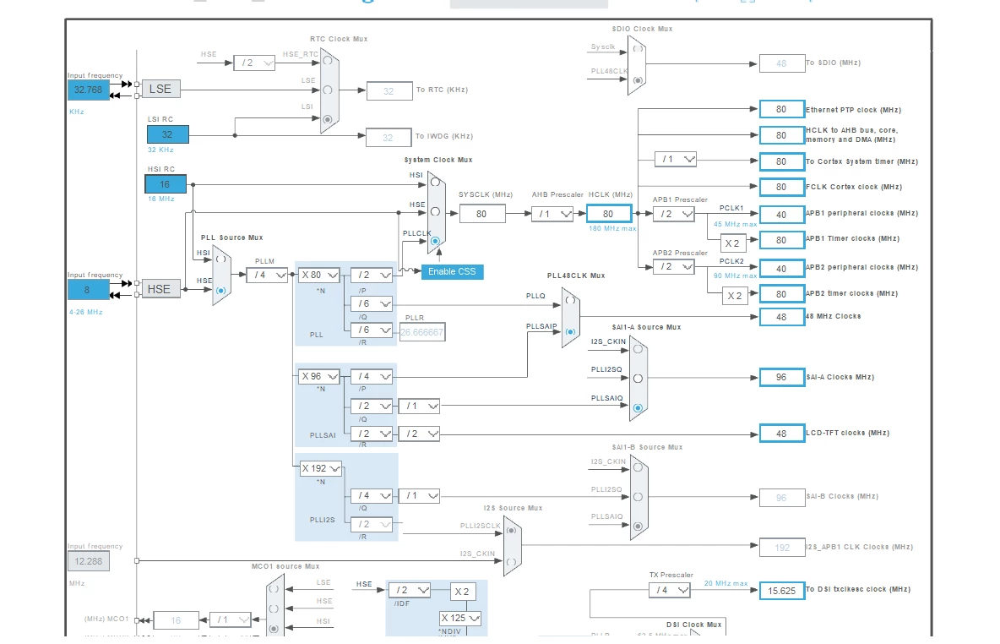Select HSE in the System Clock Mux
1000x644 pixels.
[435, 211]
